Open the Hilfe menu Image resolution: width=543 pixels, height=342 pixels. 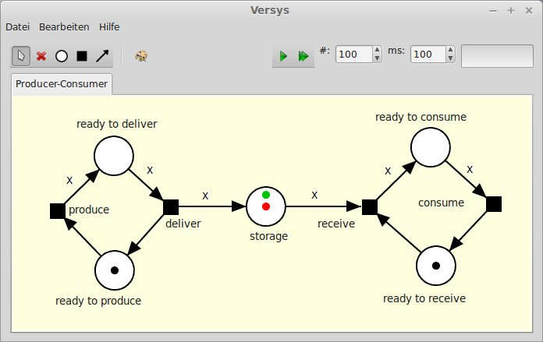click(x=109, y=26)
